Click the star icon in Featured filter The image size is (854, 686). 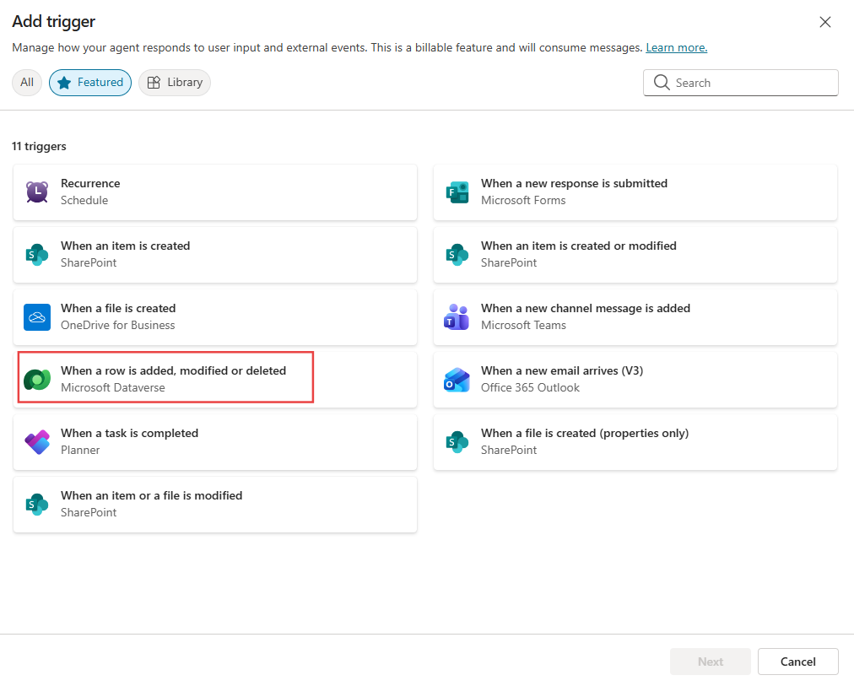click(x=64, y=83)
